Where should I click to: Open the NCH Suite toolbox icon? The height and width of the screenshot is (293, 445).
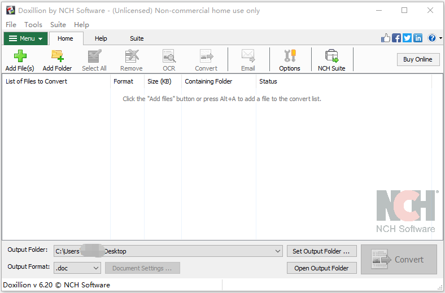[331, 56]
